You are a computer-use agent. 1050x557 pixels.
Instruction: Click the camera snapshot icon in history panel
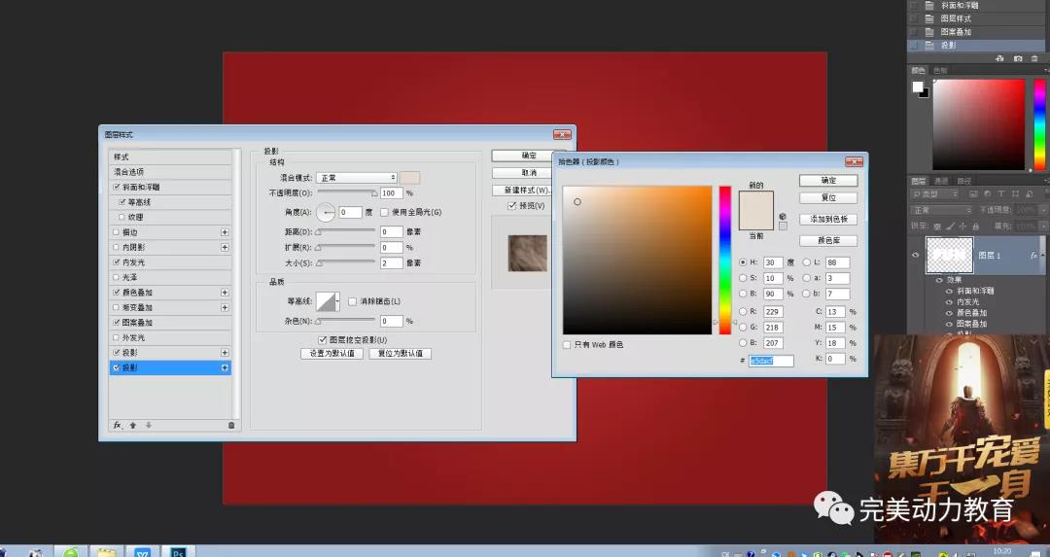click(x=1018, y=58)
